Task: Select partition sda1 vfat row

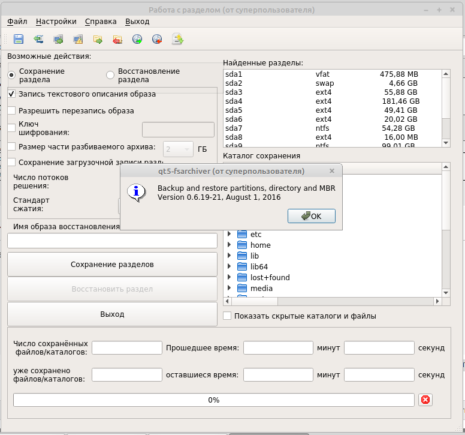Action: click(x=332, y=74)
